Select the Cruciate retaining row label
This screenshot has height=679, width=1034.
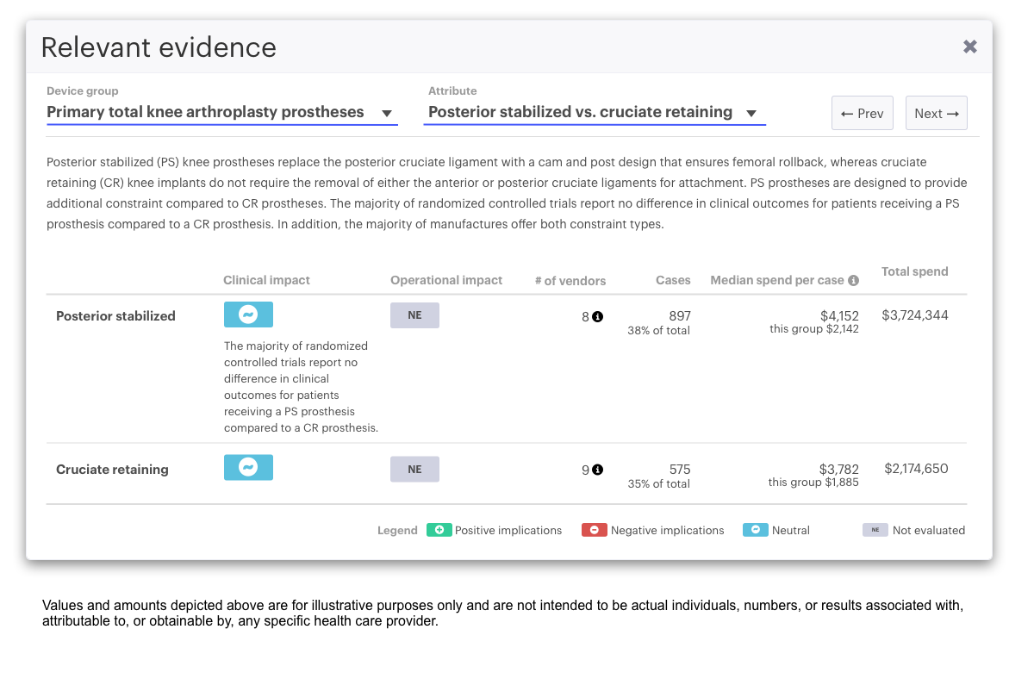[112, 470]
